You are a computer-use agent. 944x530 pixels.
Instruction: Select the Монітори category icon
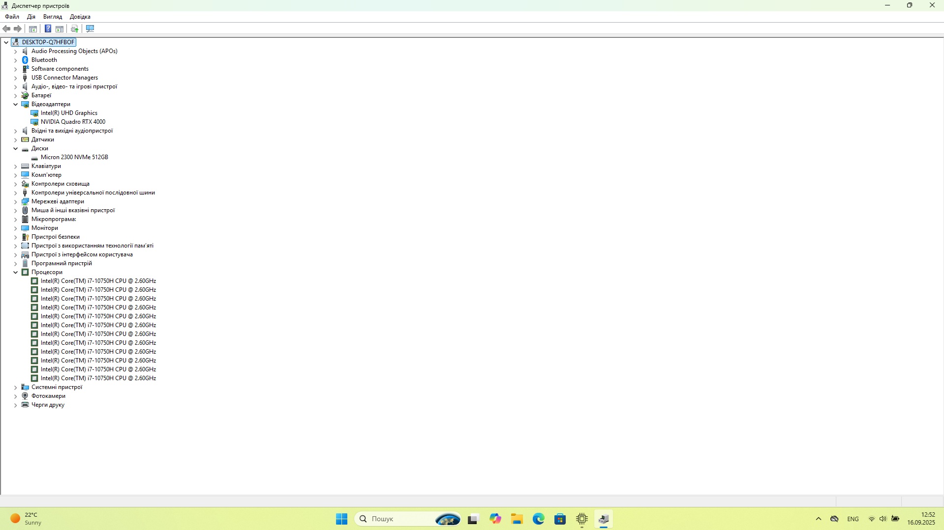(x=25, y=228)
